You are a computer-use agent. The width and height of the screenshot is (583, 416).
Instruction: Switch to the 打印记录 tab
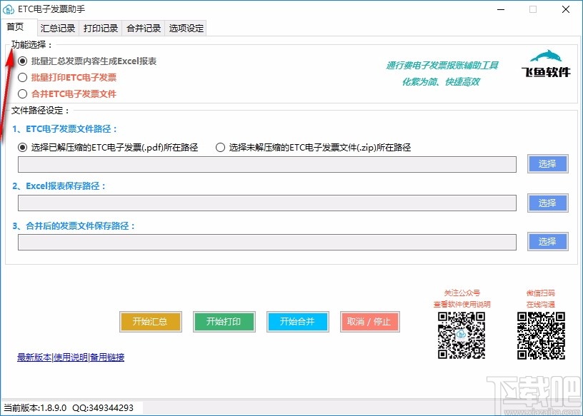point(100,29)
